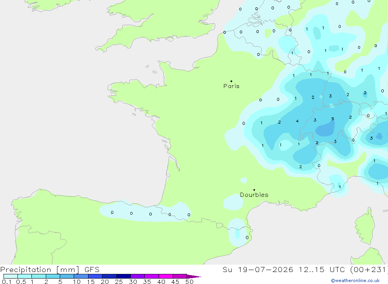Pick the 35–40 mm legend swatch
The height and width of the screenshot is (284, 388).
151,276
